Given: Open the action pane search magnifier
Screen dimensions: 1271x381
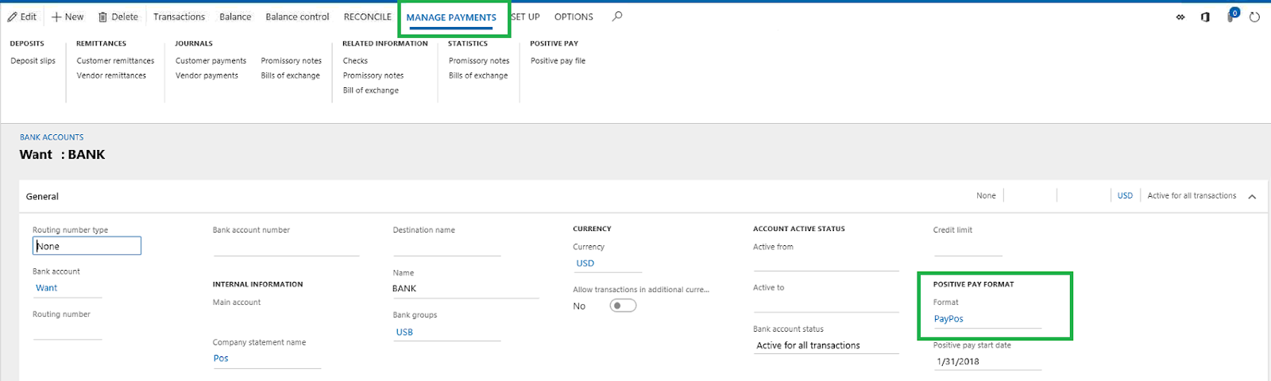Looking at the screenshot, I should (617, 16).
